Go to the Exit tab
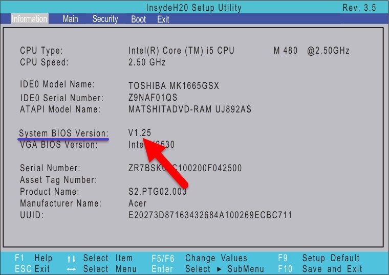The image size is (389, 275). [163, 19]
